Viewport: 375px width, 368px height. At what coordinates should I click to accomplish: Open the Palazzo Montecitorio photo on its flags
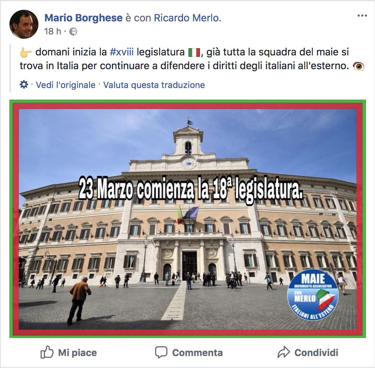[188, 214]
